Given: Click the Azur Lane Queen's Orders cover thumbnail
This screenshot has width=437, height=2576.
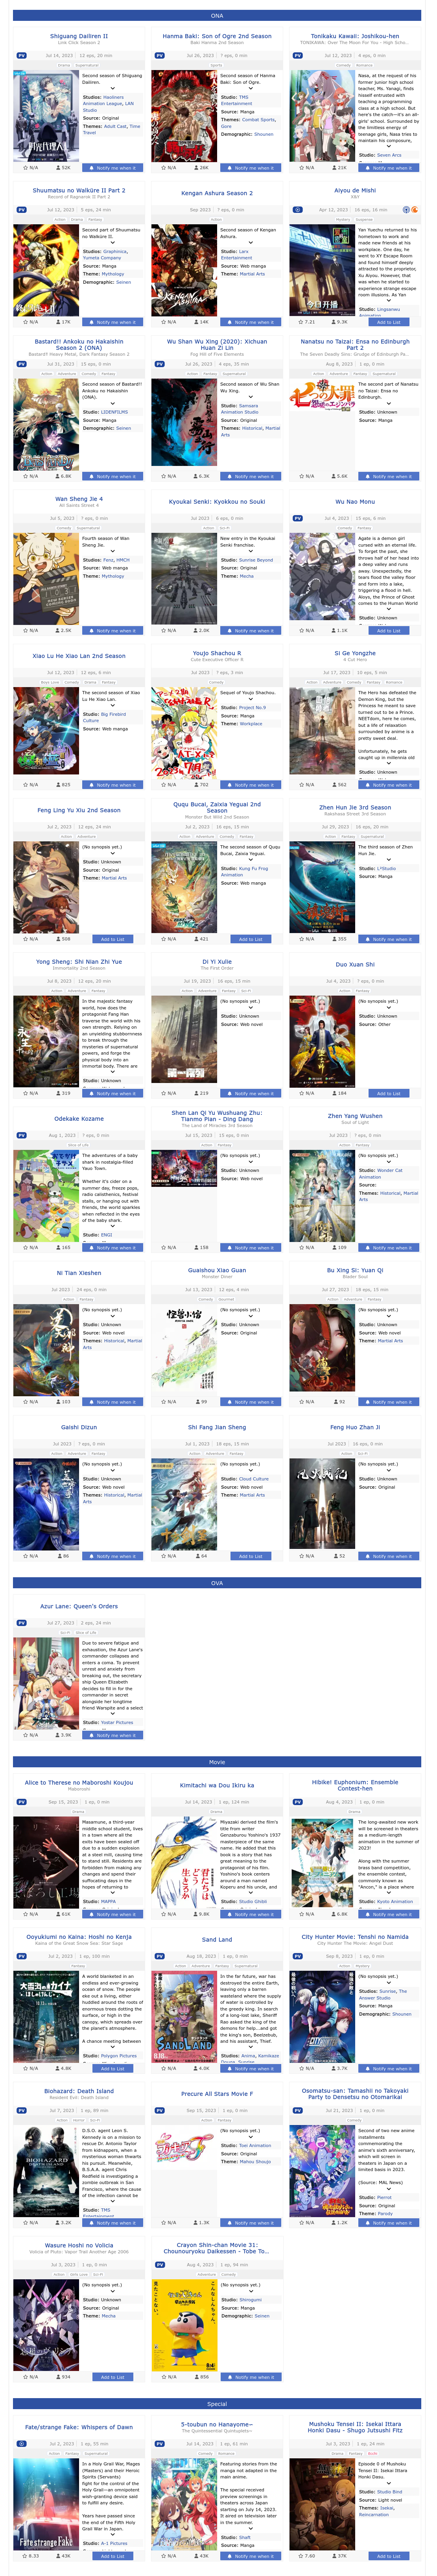Looking at the screenshot, I should pos(46,1684).
